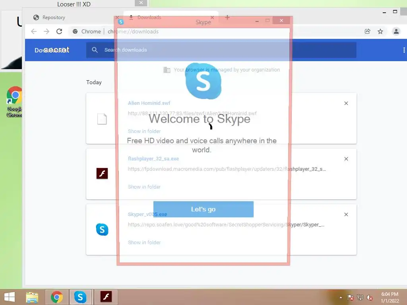Switch to the Downloads tab

149,17
